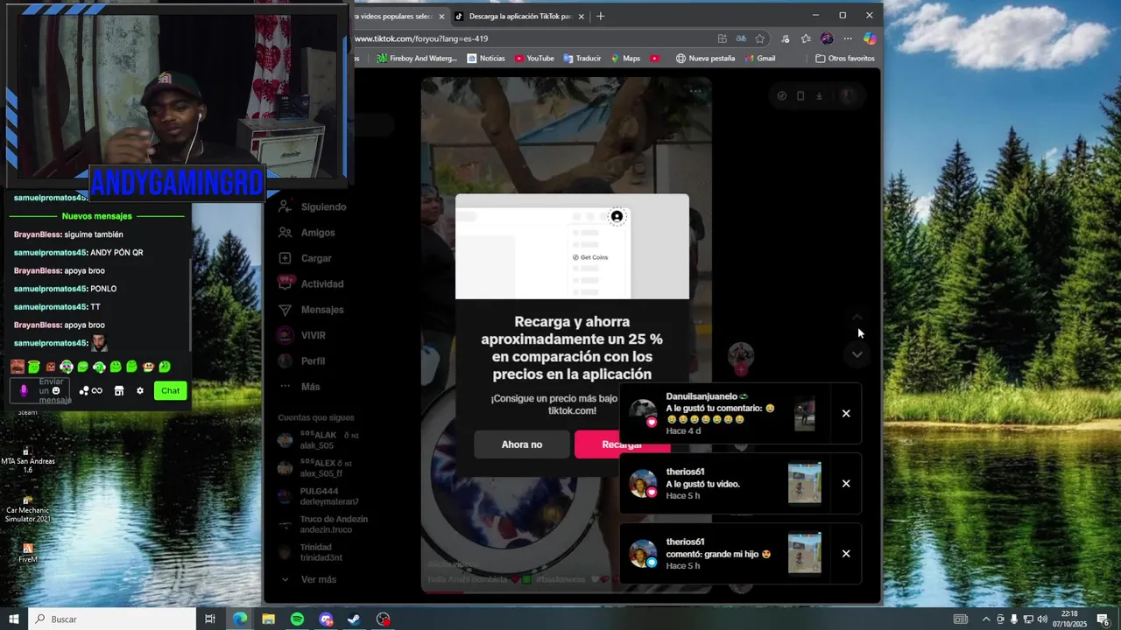Open Amigos in TikTok sidebar
This screenshot has height=630, width=1121.
[x=307, y=233]
